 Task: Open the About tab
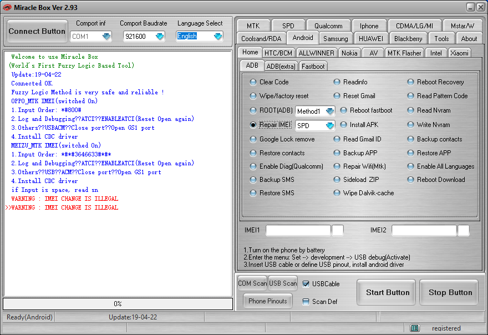click(469, 39)
